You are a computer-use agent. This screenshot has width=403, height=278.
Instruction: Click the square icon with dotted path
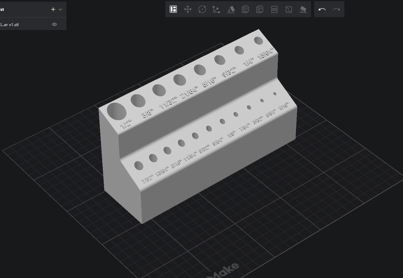[x=289, y=9]
